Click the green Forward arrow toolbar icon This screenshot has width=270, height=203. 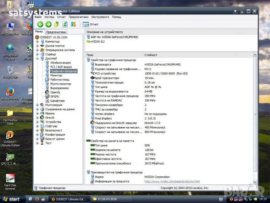(49, 25)
